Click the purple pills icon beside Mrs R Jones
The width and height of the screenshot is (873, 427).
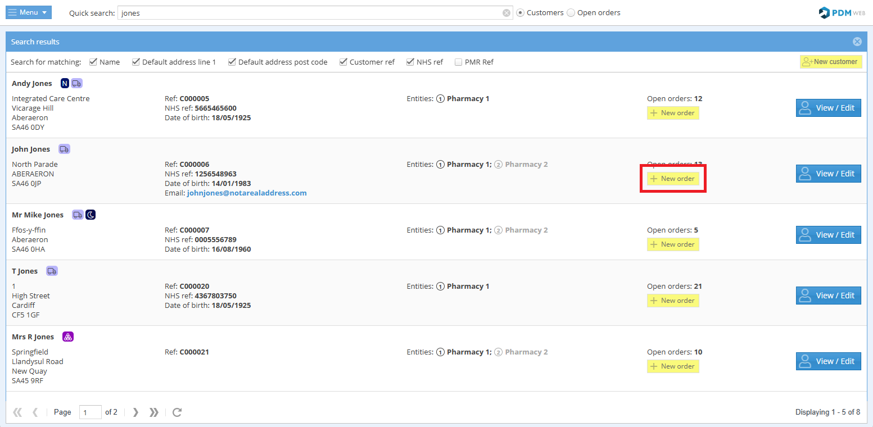point(68,337)
